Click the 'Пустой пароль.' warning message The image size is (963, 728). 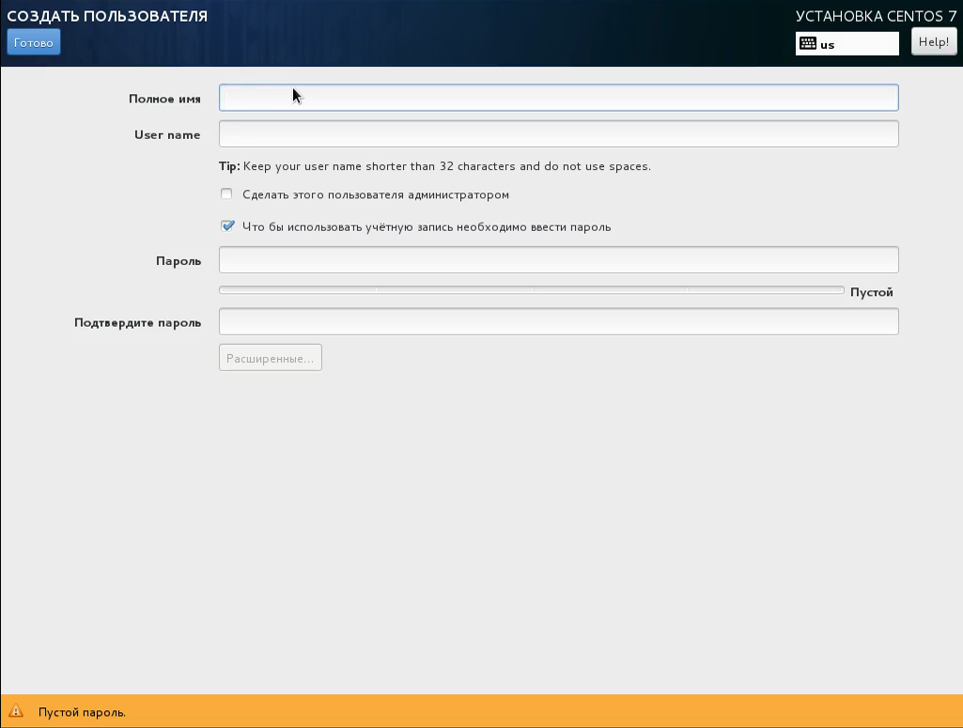[82, 712]
